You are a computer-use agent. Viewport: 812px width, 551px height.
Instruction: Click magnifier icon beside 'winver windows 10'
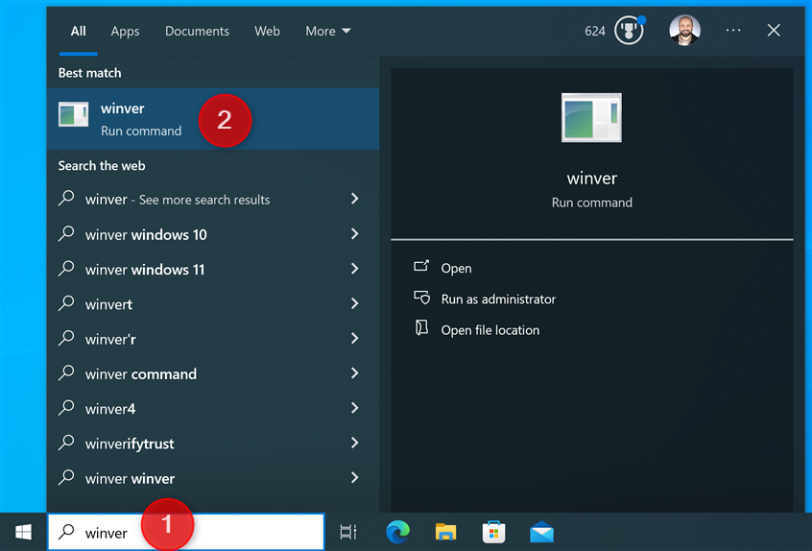tap(66, 233)
